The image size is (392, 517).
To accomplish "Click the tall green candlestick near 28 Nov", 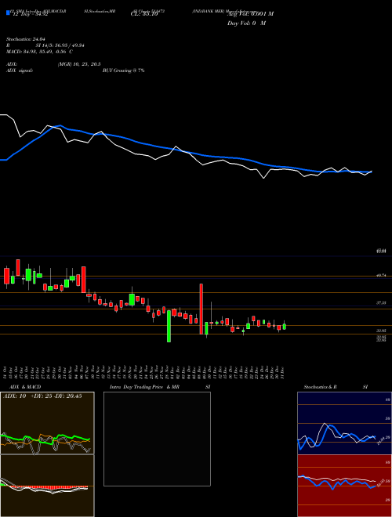I will pos(169,326).
